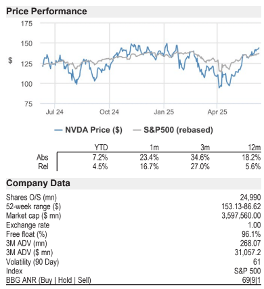The image size is (264, 289).
Task: Click the Jul 24 axis label
Action: [55, 112]
